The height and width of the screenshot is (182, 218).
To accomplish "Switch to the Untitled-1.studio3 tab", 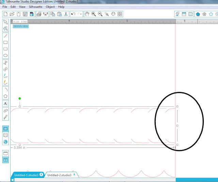I will [x=26, y=175].
